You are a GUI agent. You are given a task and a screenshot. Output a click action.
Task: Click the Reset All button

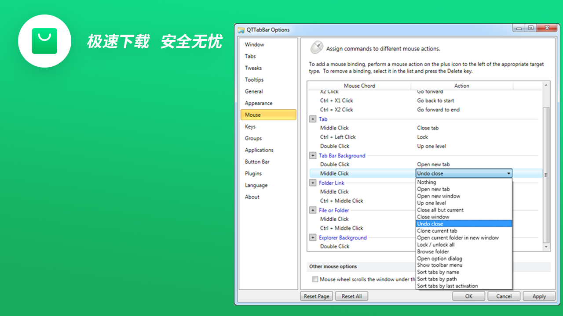point(351,296)
